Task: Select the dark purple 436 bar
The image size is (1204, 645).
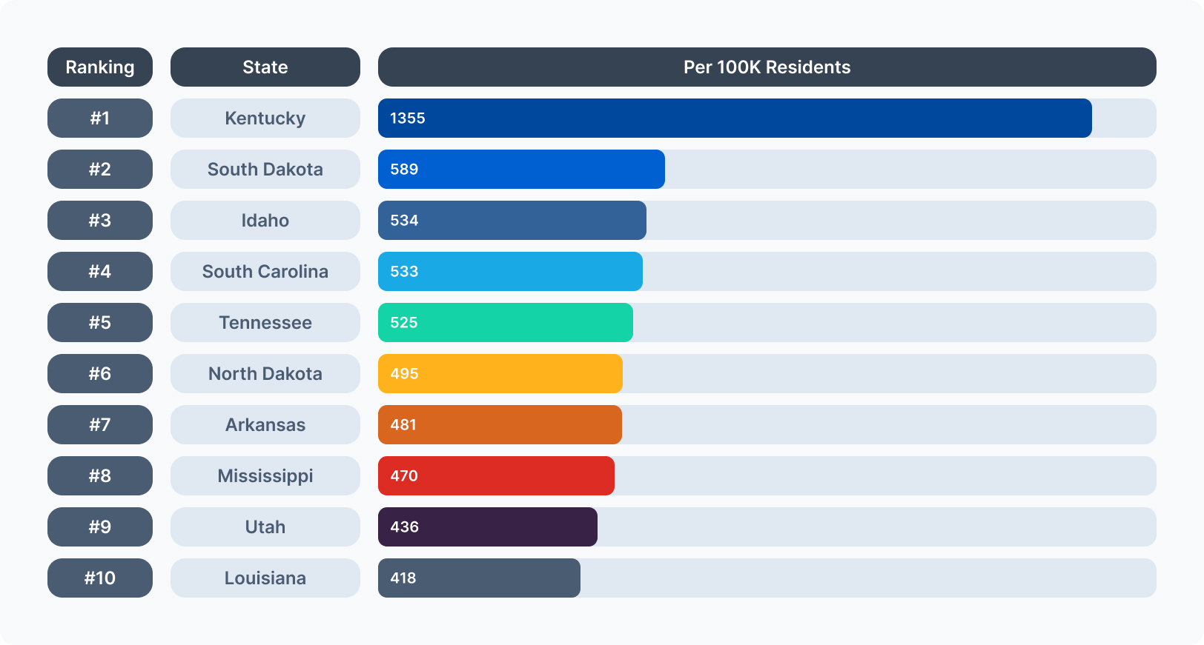Action: [x=488, y=527]
